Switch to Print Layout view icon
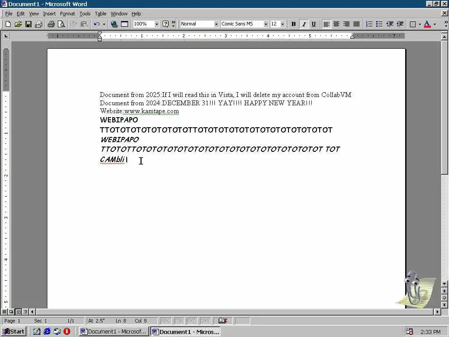Image resolution: width=449 pixels, height=337 pixels. [x=18, y=312]
